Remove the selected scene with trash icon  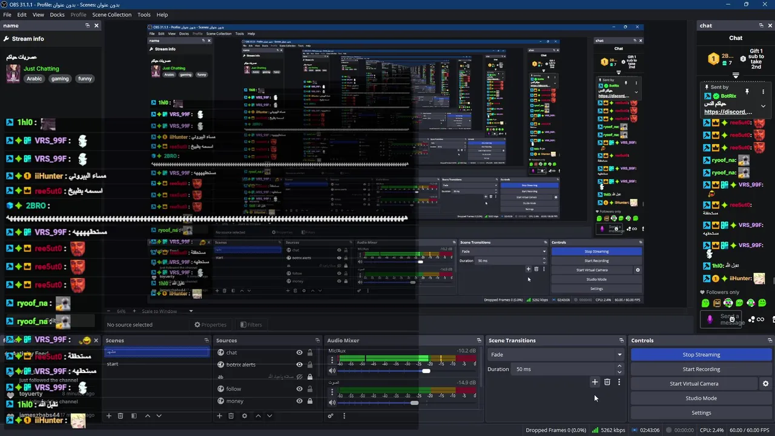(x=120, y=416)
